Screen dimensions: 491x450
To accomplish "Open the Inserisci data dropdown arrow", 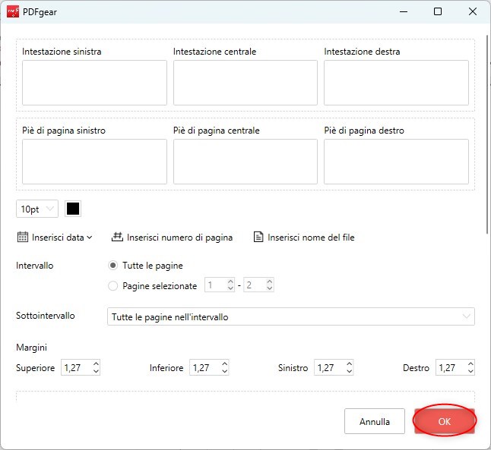I will [x=90, y=238].
